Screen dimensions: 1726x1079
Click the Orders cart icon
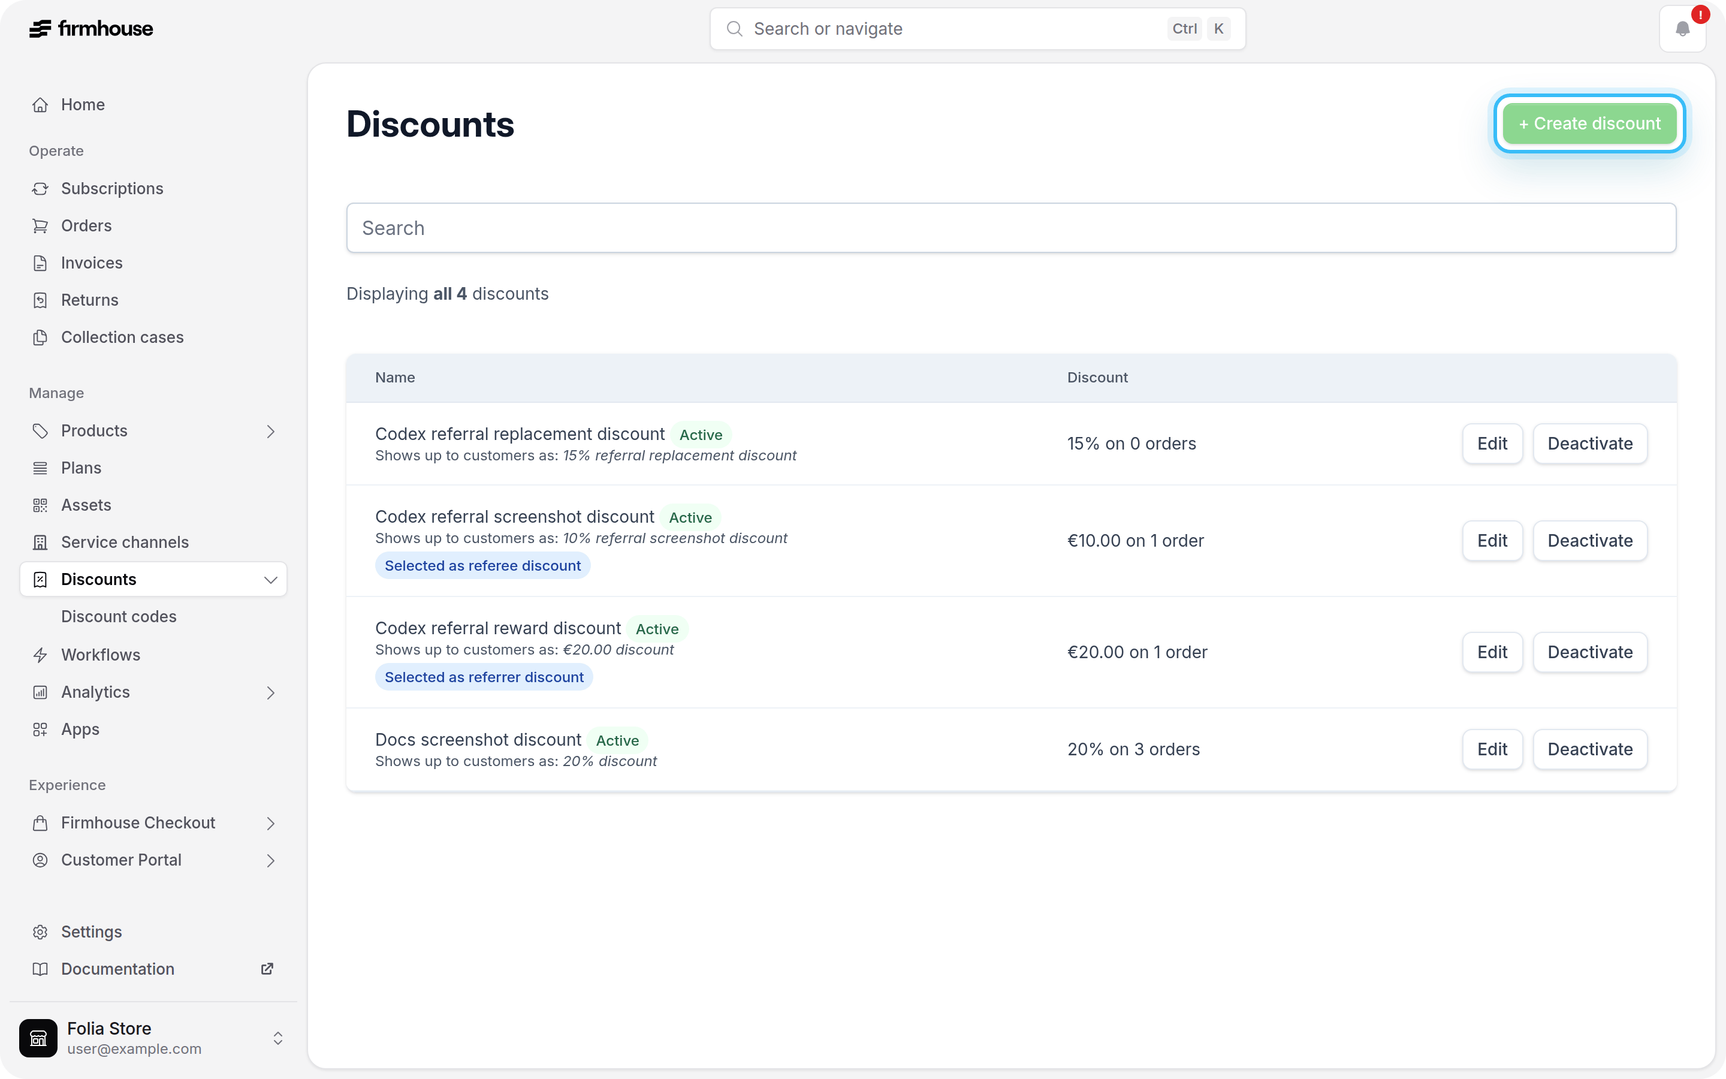point(41,225)
